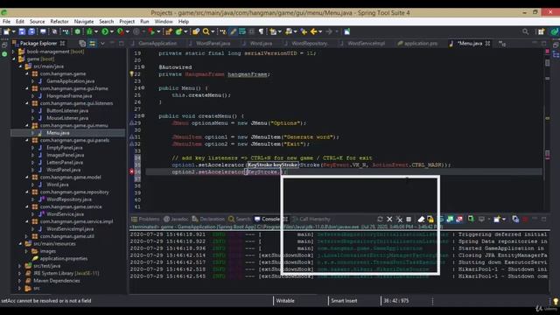Toggle Show Whitespace Characters pilcrow icon
This screenshot has height=315, width=560.
[261, 31]
